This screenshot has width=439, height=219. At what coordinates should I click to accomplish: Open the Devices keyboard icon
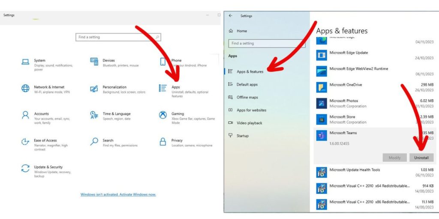[94, 62]
